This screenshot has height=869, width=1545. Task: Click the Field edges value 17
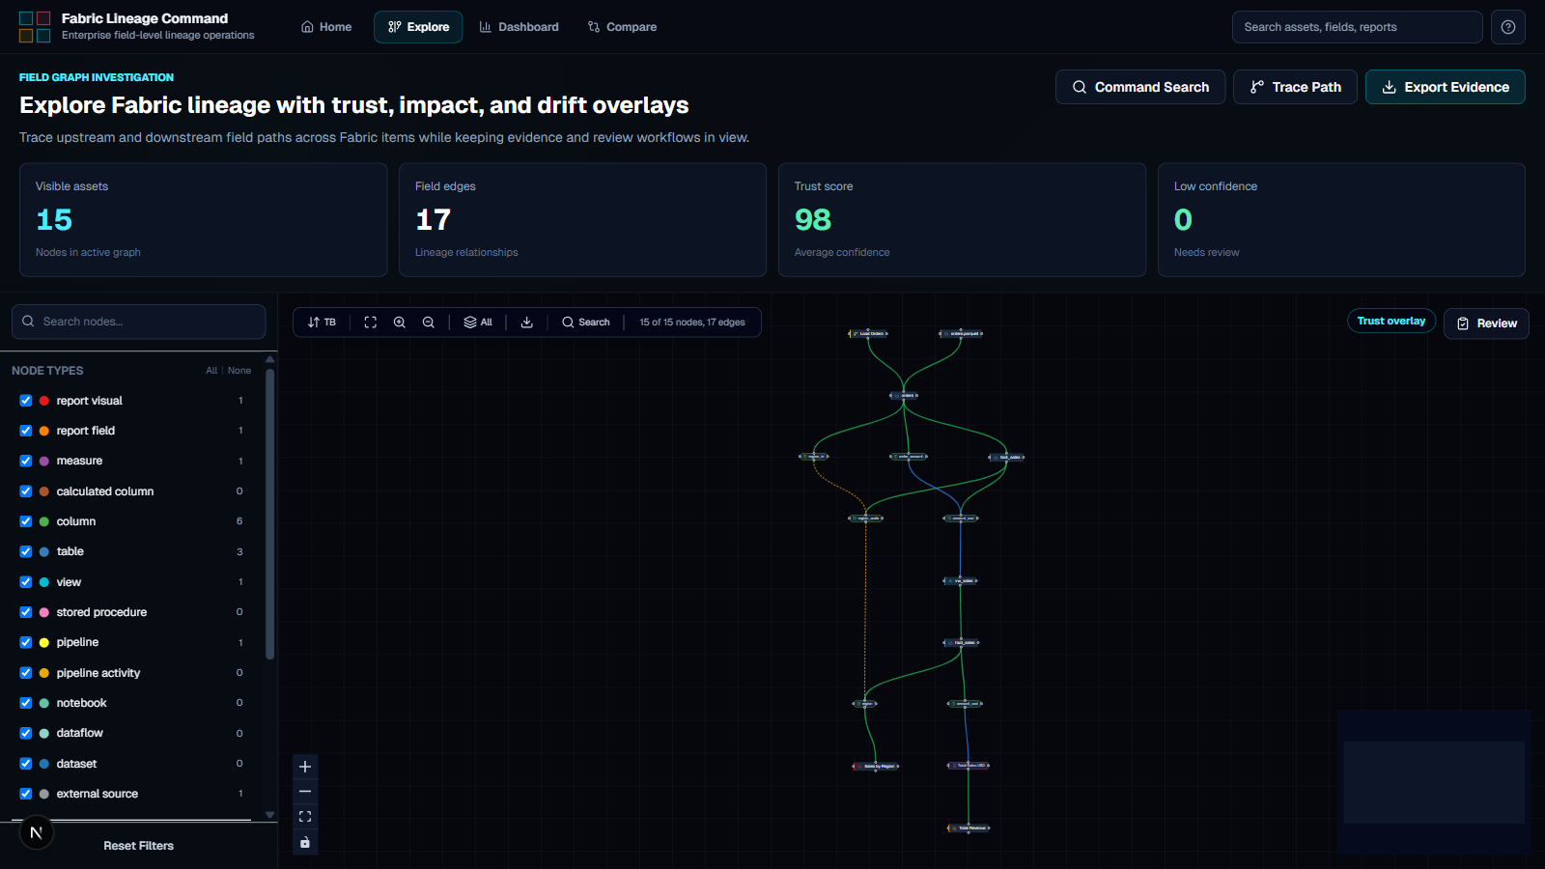coord(433,220)
